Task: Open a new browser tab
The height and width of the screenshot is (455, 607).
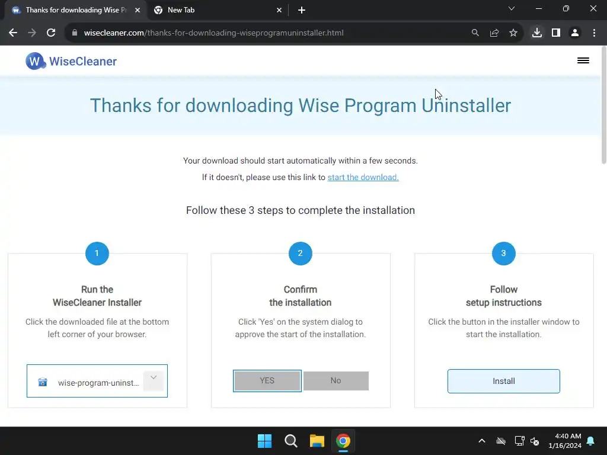Action: pos(302,10)
